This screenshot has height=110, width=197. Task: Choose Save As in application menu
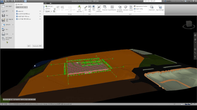(7, 20)
